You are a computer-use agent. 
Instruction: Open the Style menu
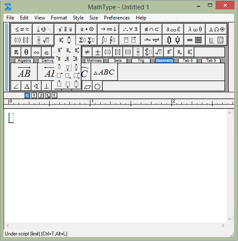(78, 18)
